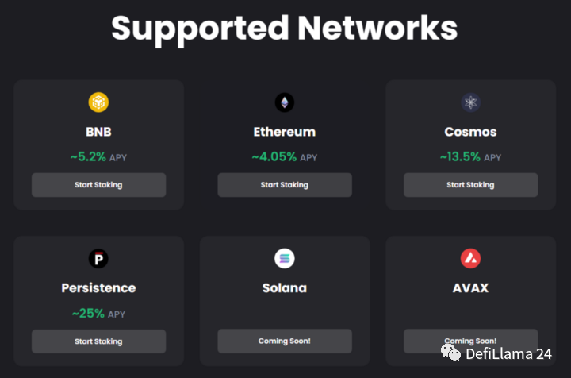Click the Ethereum diamond logo icon

coord(285,102)
